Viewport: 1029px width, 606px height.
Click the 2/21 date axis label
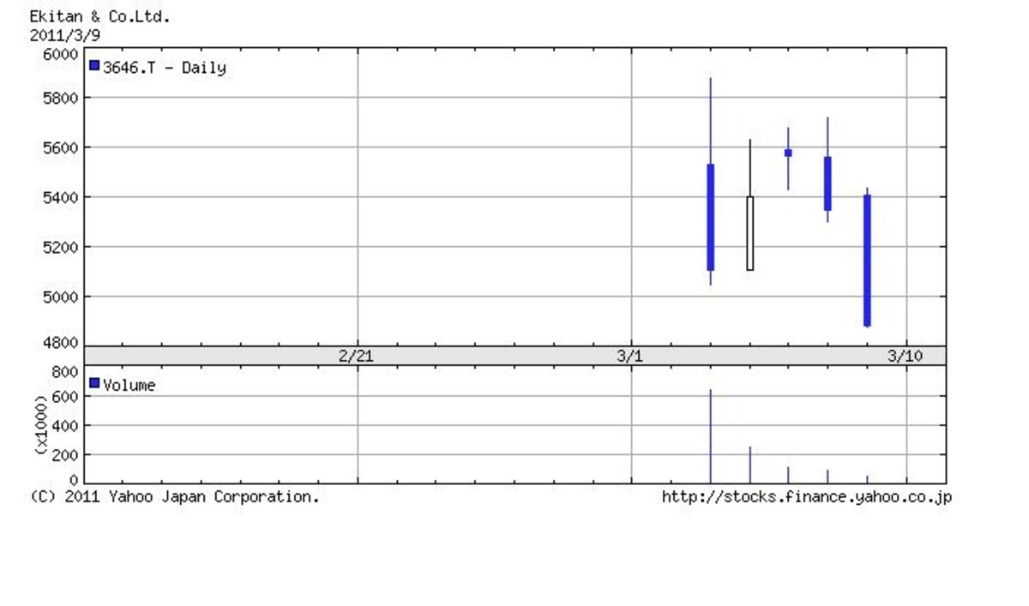(356, 356)
